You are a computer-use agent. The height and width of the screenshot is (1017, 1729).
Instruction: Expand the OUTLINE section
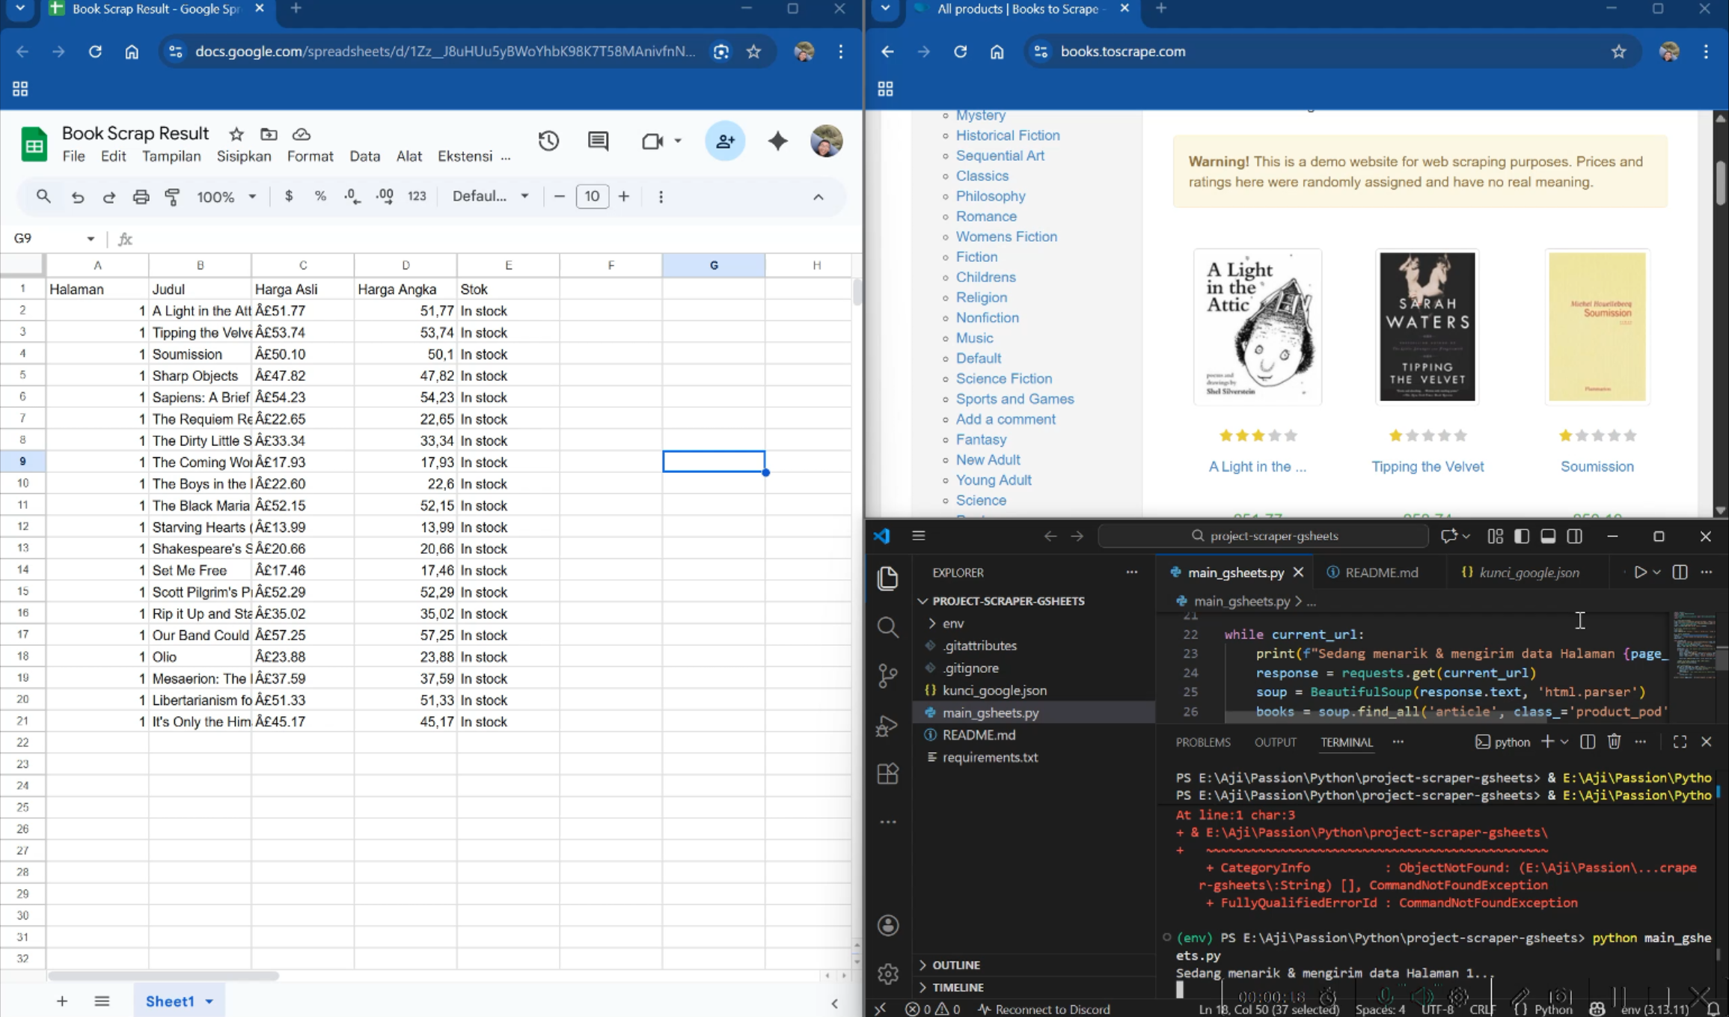(955, 965)
